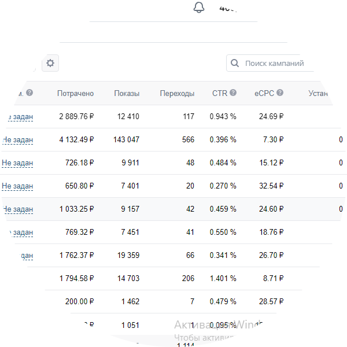Click the search magnifier icon
This screenshot has width=347, height=347.
[x=235, y=63]
